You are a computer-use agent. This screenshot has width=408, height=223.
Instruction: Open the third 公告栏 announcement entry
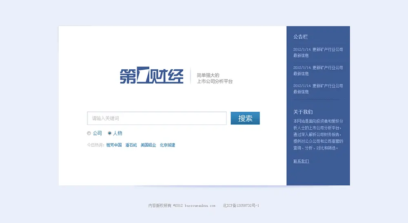318,88
